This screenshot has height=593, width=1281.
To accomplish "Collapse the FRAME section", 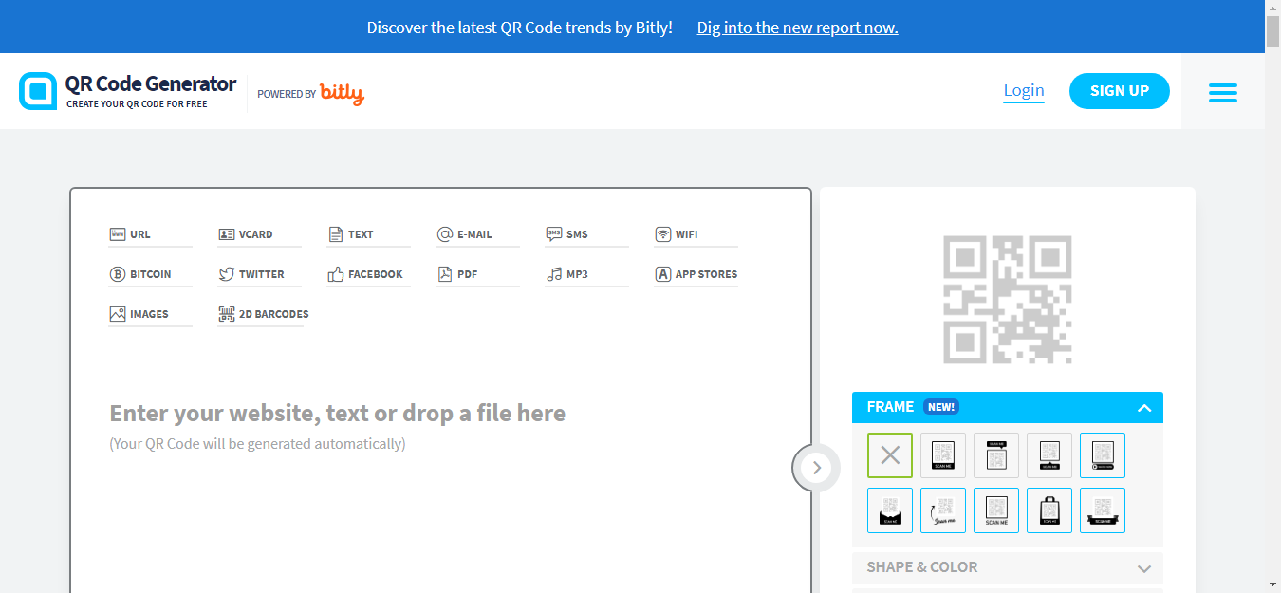I will [1144, 408].
